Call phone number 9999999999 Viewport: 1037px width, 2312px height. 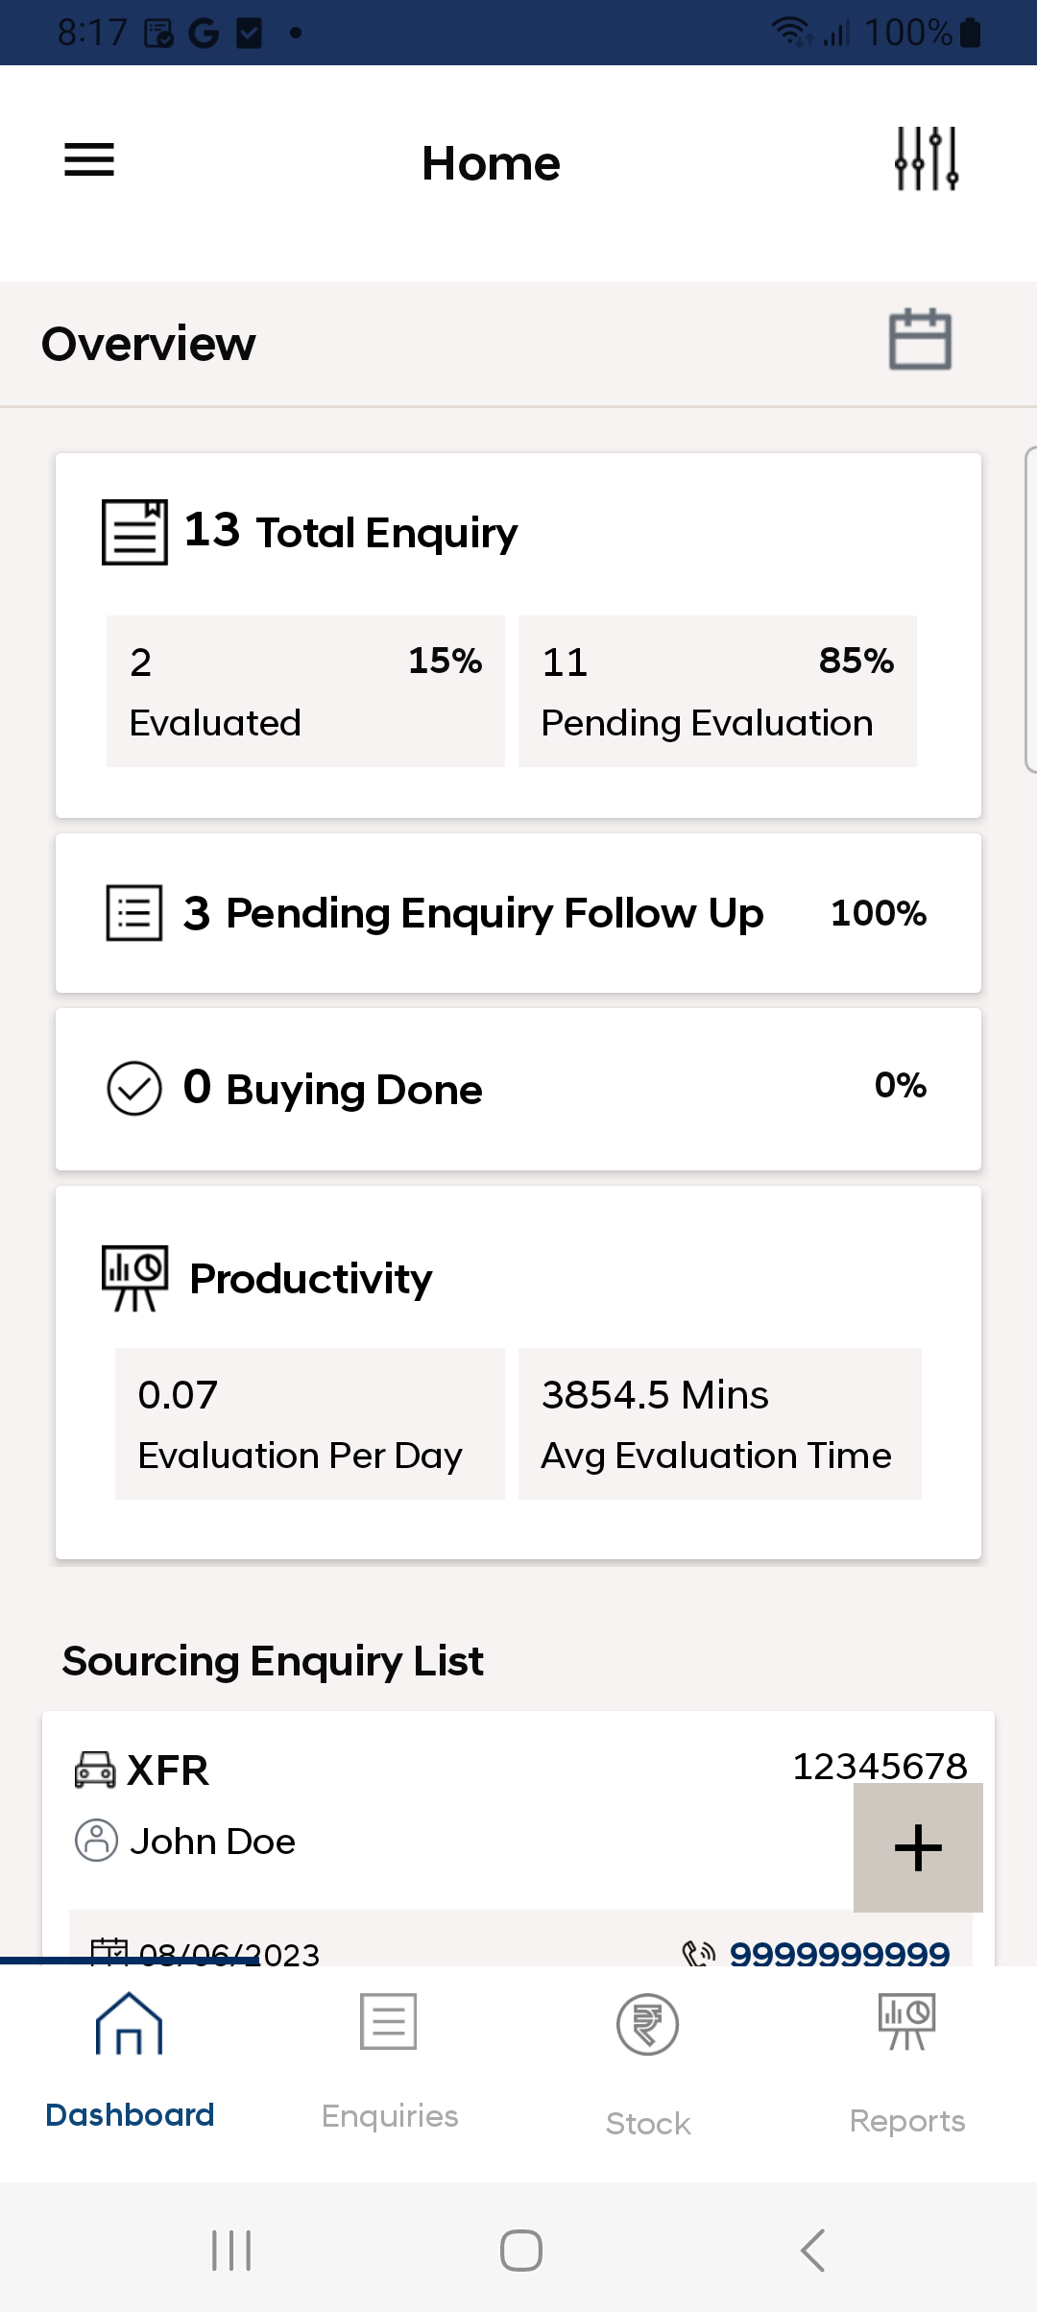tap(839, 1953)
